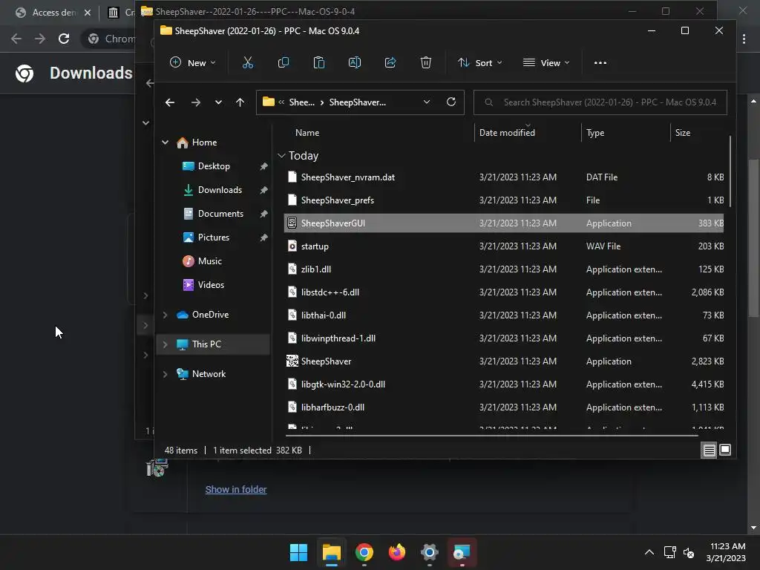The width and height of the screenshot is (760, 570).
Task: Unpin Desktop using its pin icon
Action: [263, 166]
